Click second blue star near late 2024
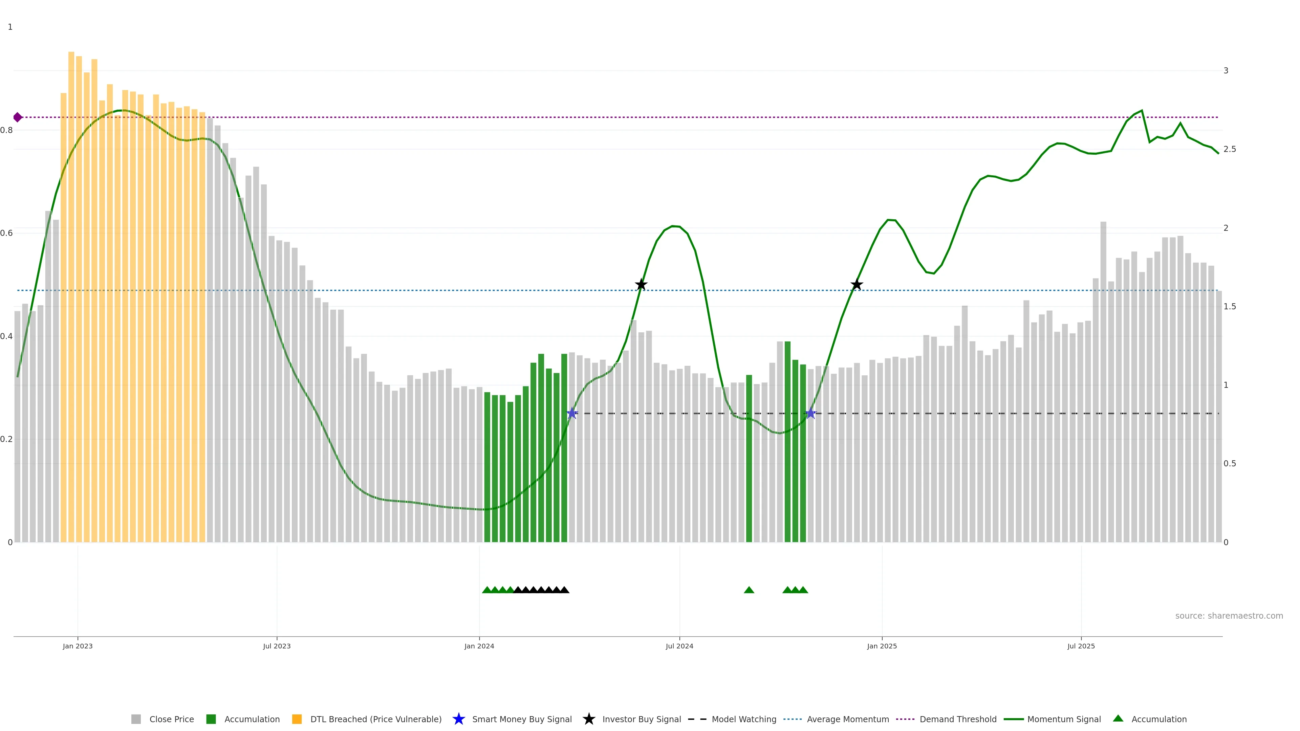The image size is (1300, 731). click(x=810, y=414)
